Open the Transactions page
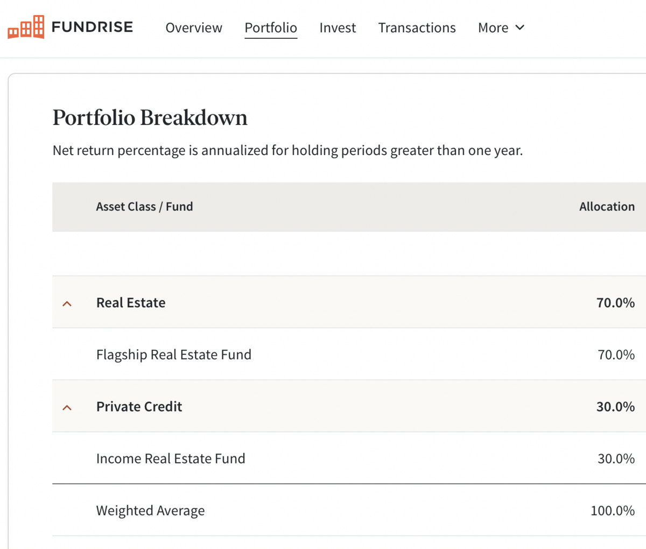The height and width of the screenshot is (549, 646). [417, 27]
